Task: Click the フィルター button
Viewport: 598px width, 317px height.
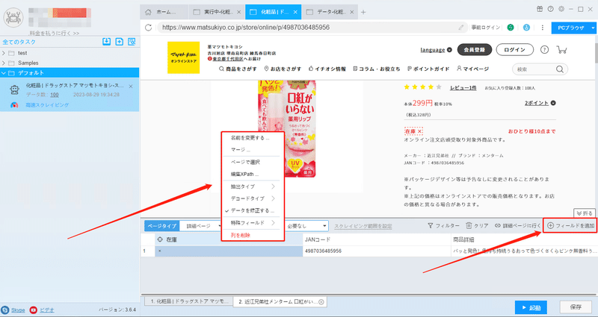Action: pos(443,226)
